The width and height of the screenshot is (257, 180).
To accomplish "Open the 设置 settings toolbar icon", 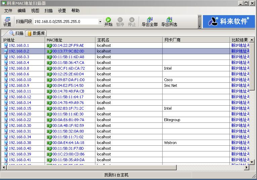I will point(7,22).
